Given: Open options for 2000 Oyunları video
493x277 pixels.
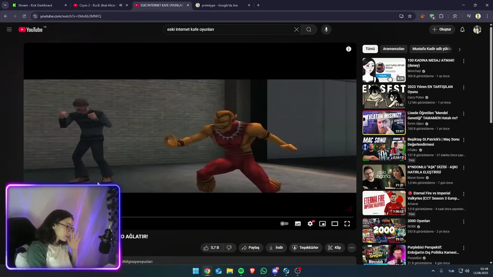Looking at the screenshot, I should [464, 222].
